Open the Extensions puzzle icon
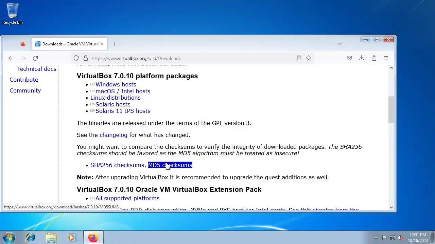 (x=374, y=58)
